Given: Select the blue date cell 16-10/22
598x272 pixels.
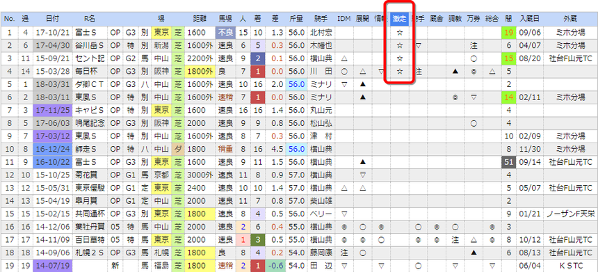Looking at the screenshot, I should pyautogui.click(x=52, y=162).
